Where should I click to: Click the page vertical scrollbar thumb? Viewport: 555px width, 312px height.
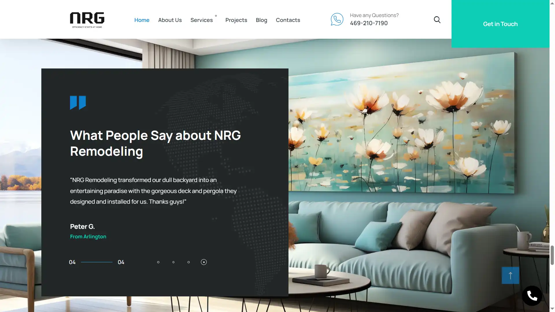coord(552,255)
